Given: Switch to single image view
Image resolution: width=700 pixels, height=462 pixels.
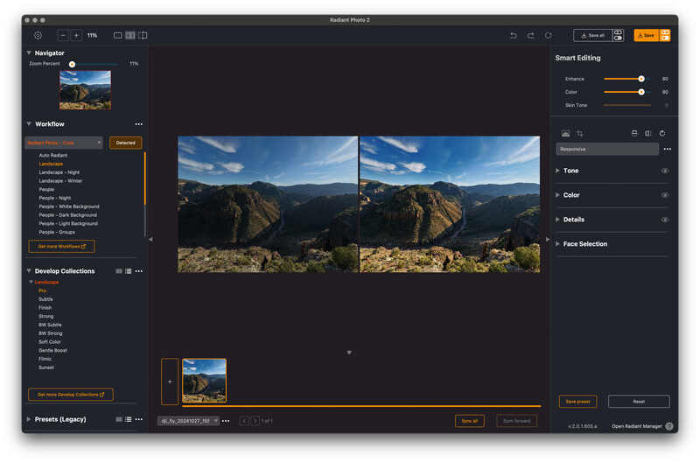Looking at the screenshot, I should tap(118, 35).
